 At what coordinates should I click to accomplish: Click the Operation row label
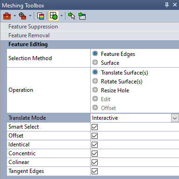[x=21, y=90]
